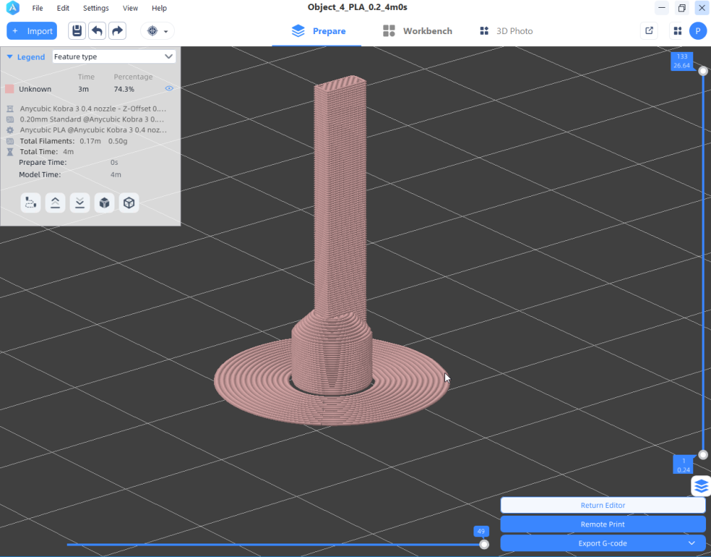711x557 pixels.
Task: Click the Return Editor button
Action: coord(603,505)
